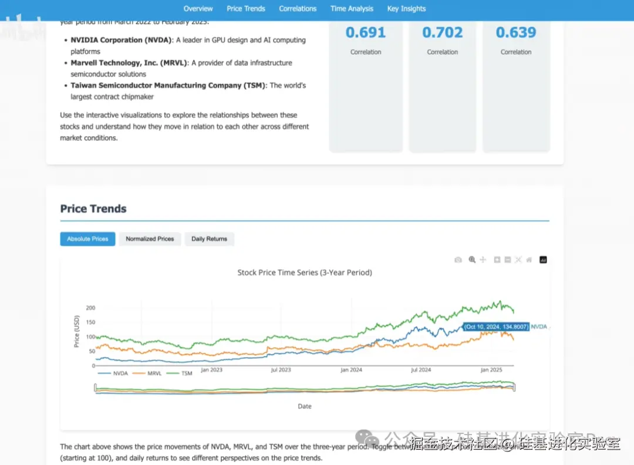Screen dimensions: 634x465
Task: Click the Jul 2024 x-axis label
Action: [x=421, y=369]
